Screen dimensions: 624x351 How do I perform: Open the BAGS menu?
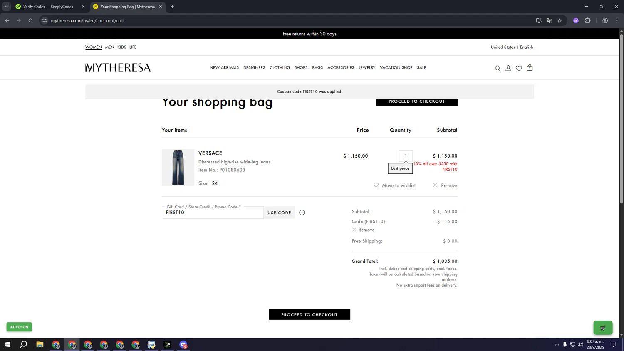[317, 67]
